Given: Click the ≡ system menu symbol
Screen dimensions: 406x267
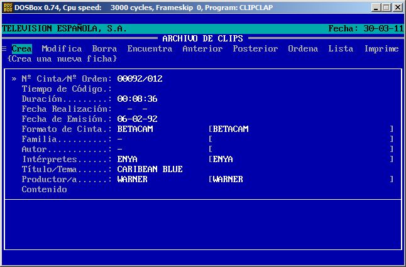Looking at the screenshot, I should pos(4,48).
